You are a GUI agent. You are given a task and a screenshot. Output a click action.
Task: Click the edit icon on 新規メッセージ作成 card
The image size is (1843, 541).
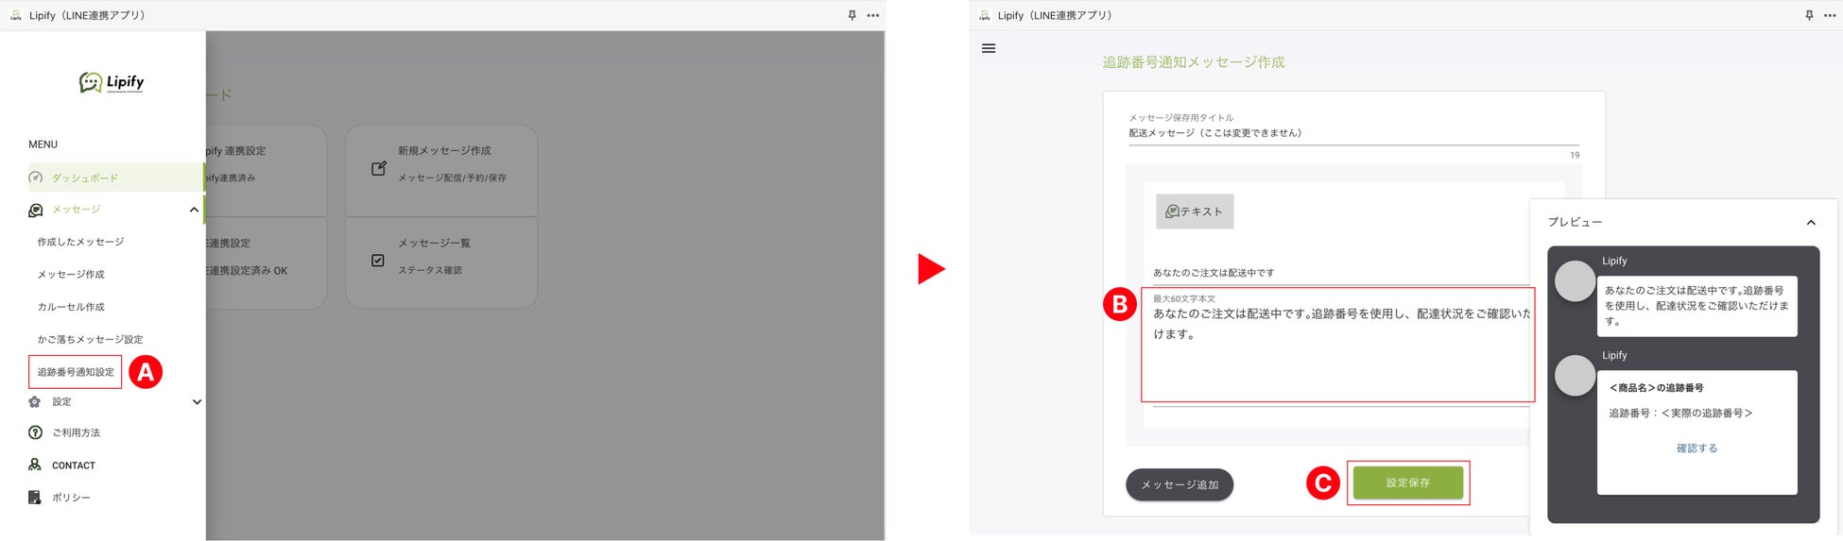pyautogui.click(x=378, y=168)
